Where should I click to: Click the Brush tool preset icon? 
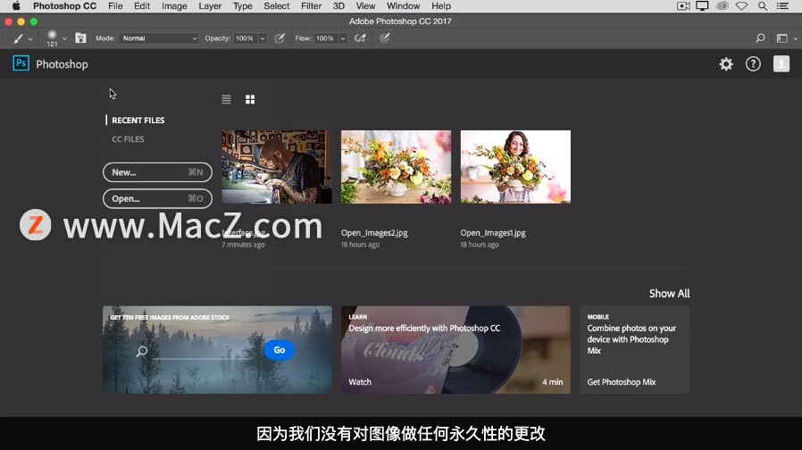pos(18,38)
